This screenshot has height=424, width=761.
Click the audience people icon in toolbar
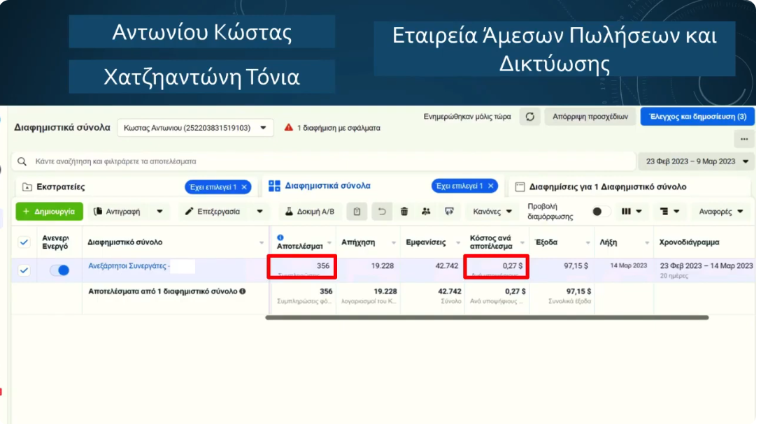(427, 211)
